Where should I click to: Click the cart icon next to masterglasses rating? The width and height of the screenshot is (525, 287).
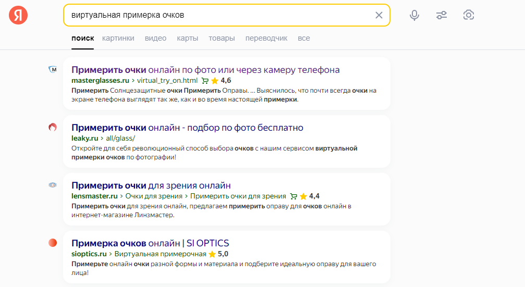(x=205, y=81)
